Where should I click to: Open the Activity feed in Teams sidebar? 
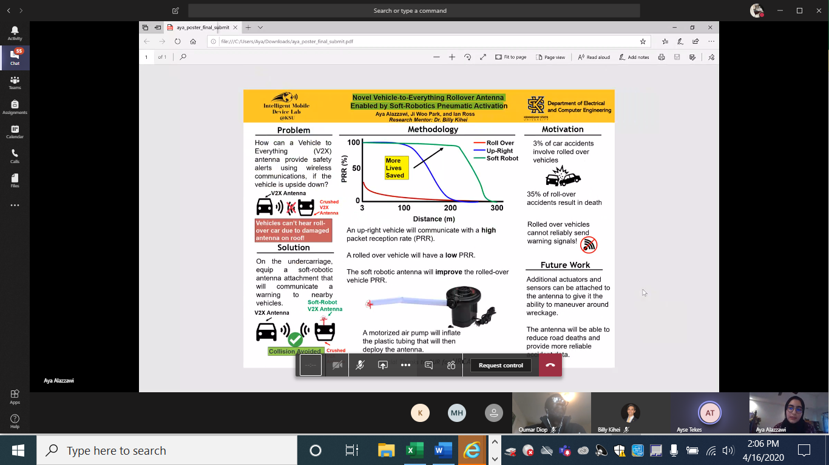pyautogui.click(x=15, y=33)
